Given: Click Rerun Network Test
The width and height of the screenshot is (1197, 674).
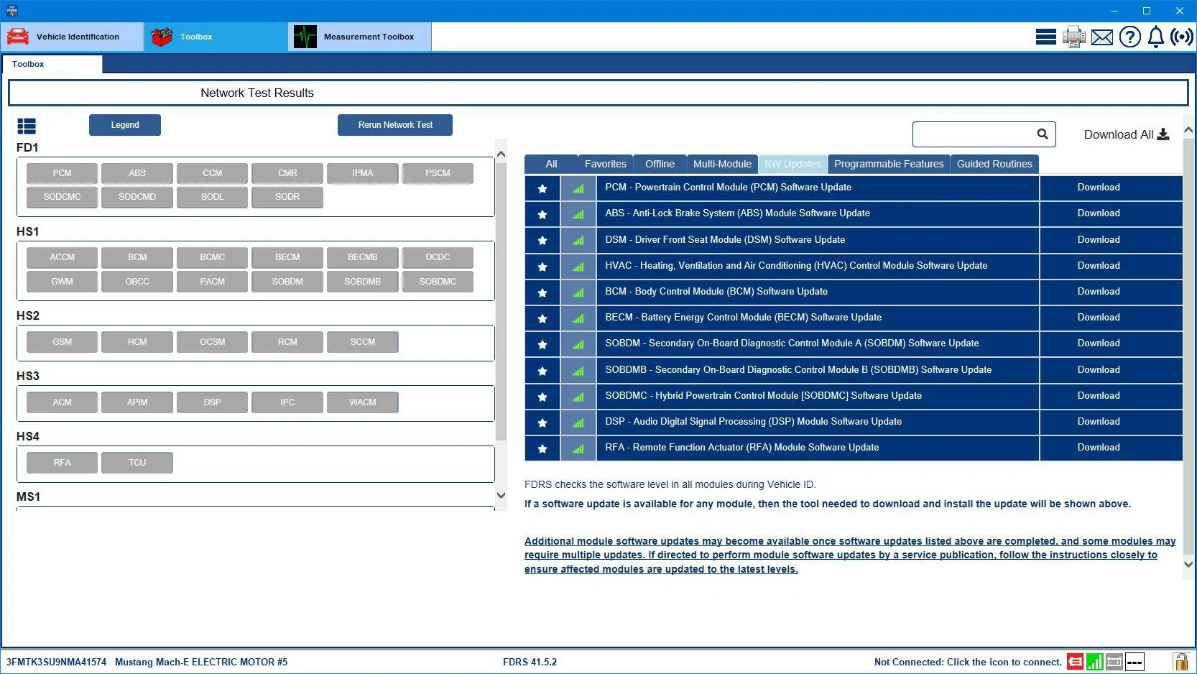Looking at the screenshot, I should [x=395, y=125].
